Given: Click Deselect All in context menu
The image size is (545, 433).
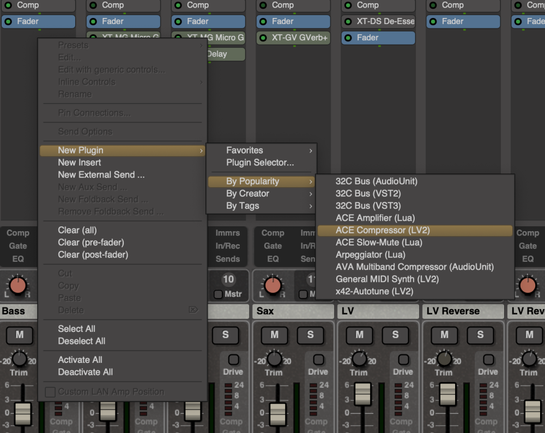Looking at the screenshot, I should pos(122,341).
